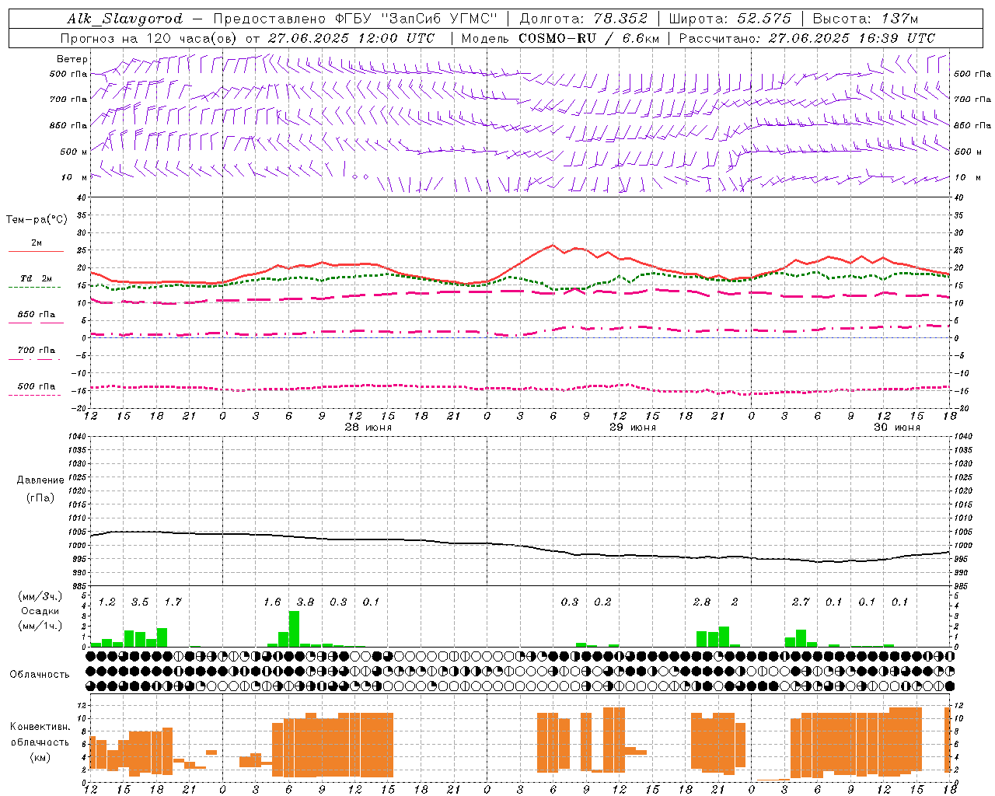995x796 pixels.
Task: Select the text 'Широта: 52.575'
Action: [x=730, y=19]
